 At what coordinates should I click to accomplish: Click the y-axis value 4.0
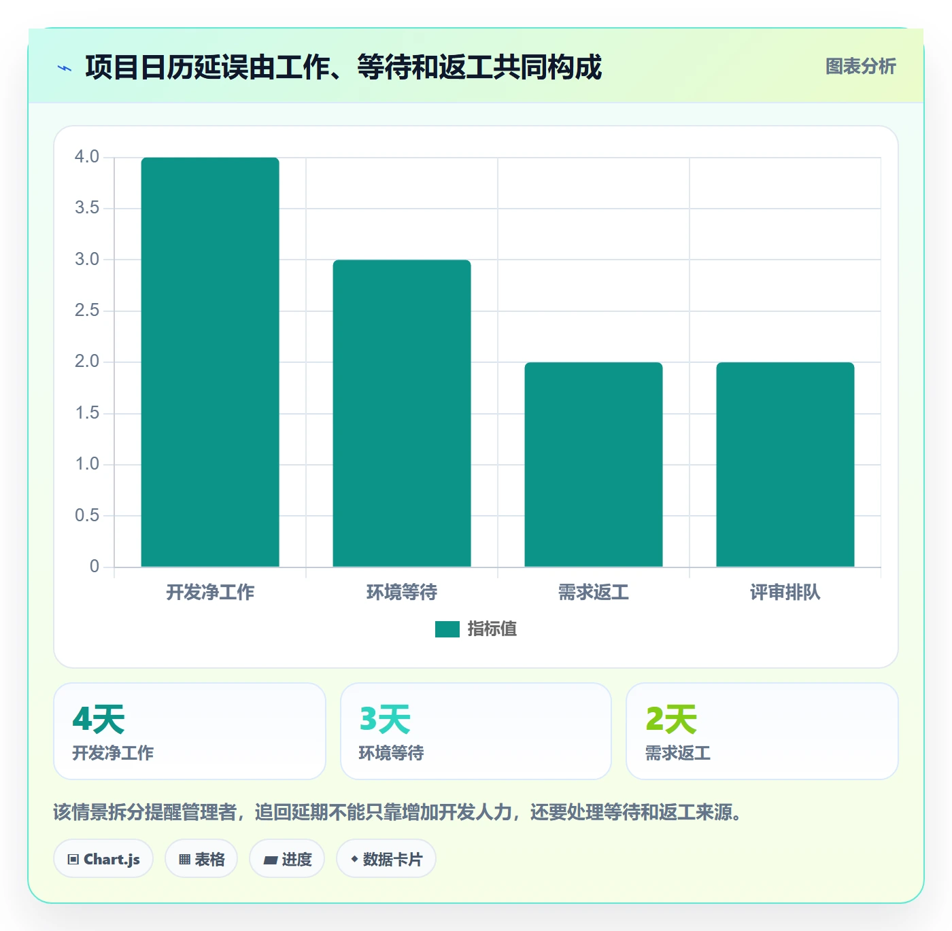pyautogui.click(x=87, y=157)
